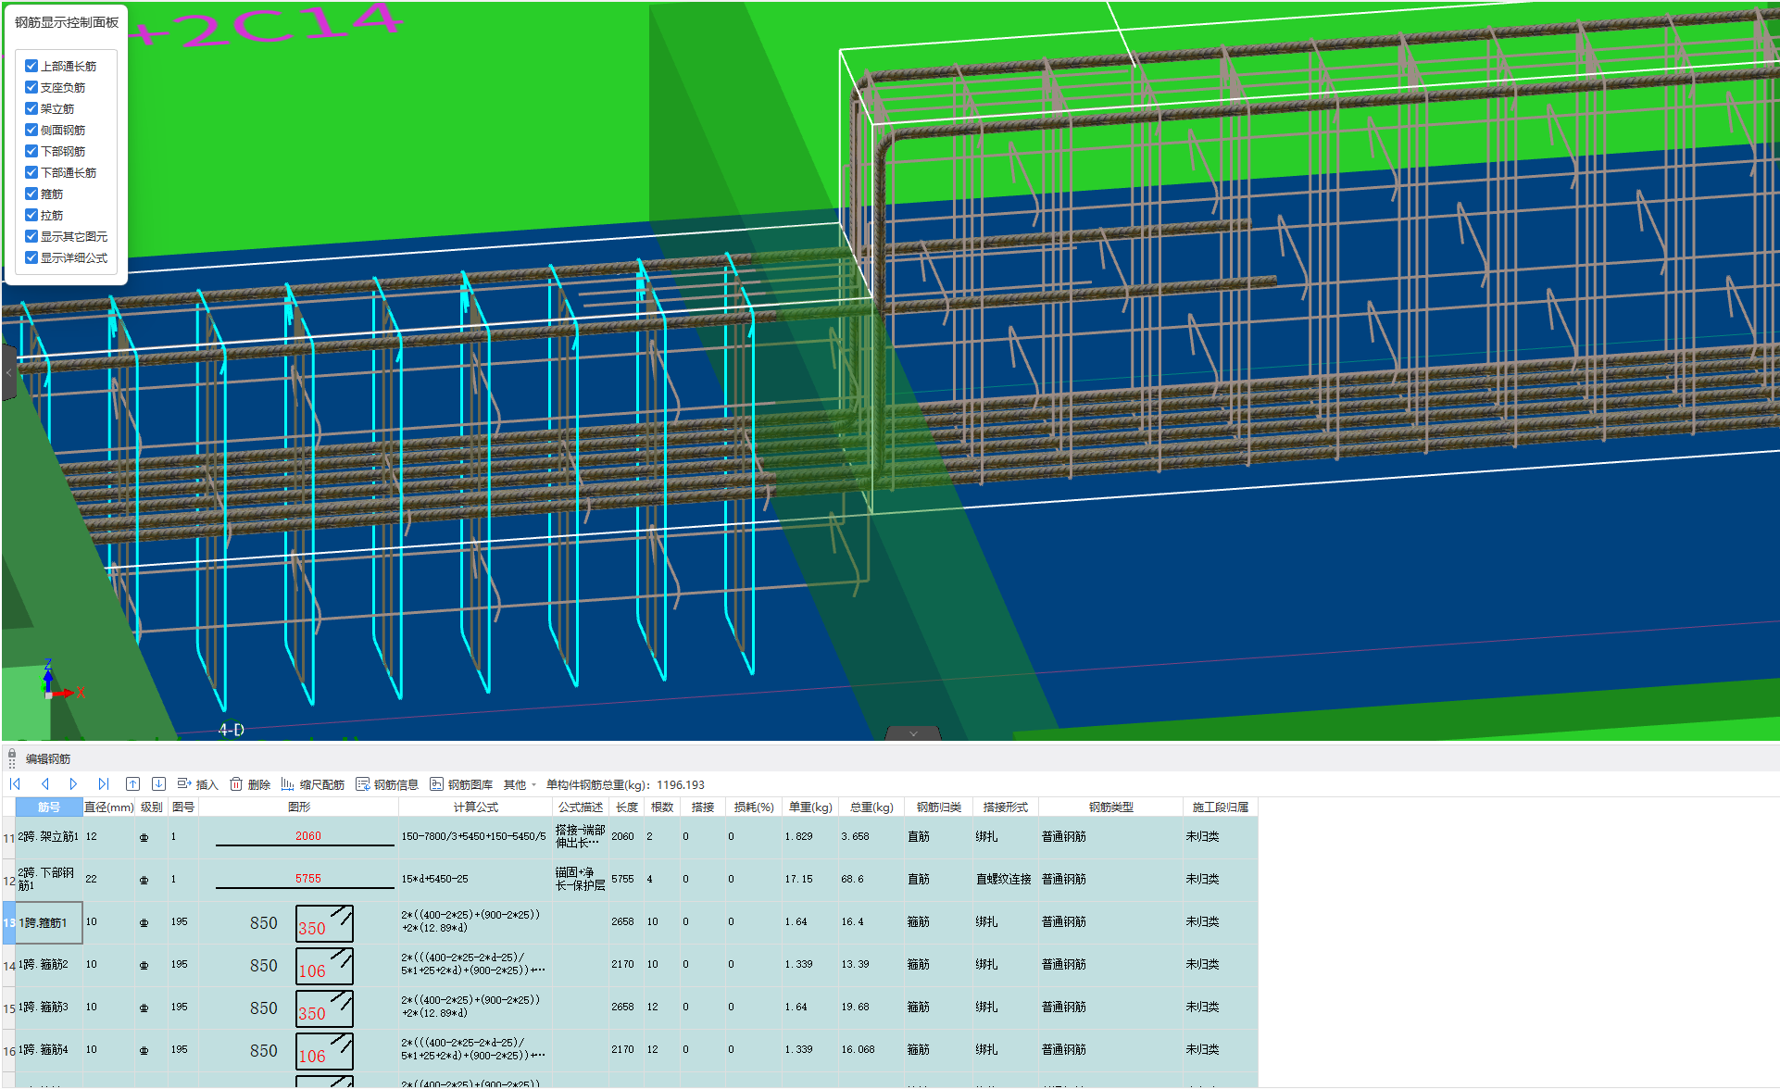Click the 插入 insert row icon
Screen dimensions: 1780x1089
point(184,784)
